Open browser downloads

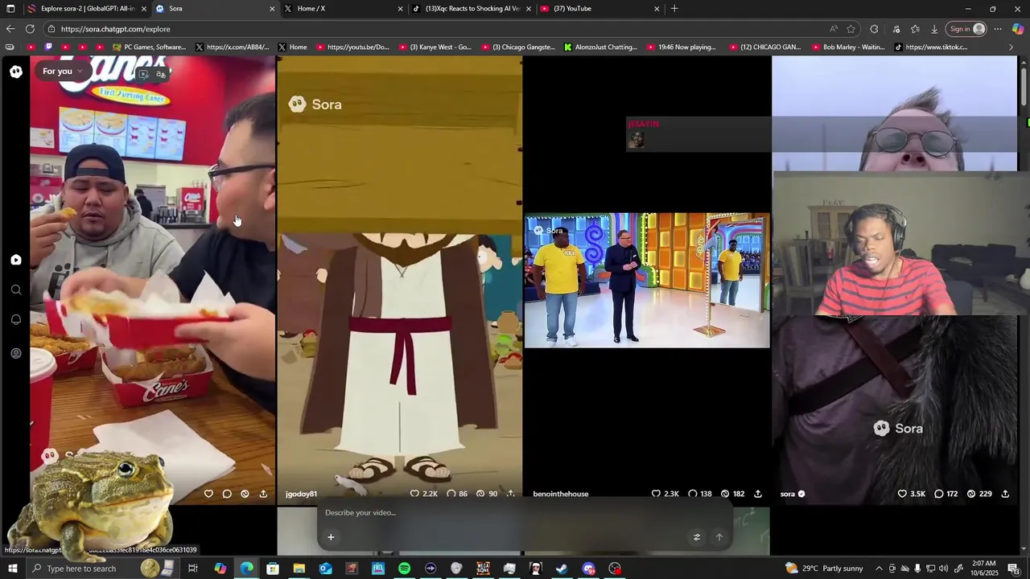pyautogui.click(x=934, y=29)
